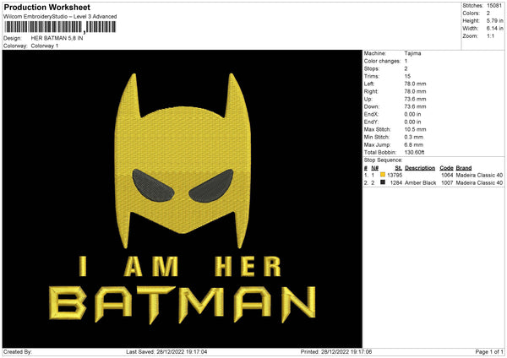Click 'Amber Black' description in row 2

[420, 183]
